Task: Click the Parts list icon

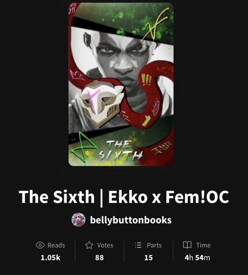Action: [138, 245]
